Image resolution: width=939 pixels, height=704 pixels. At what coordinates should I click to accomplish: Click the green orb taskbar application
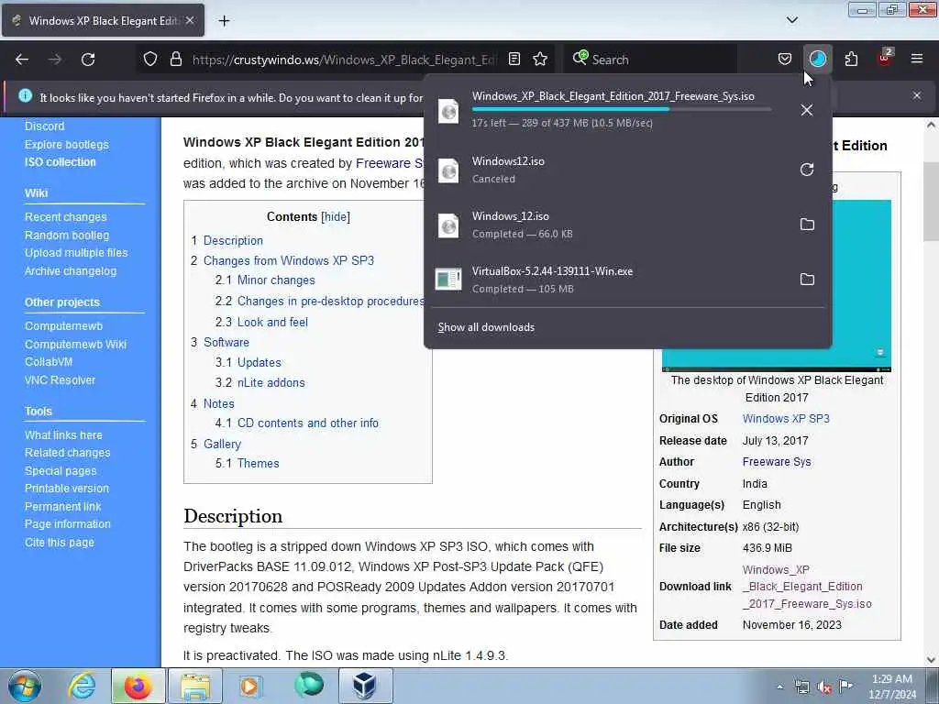coord(309,685)
